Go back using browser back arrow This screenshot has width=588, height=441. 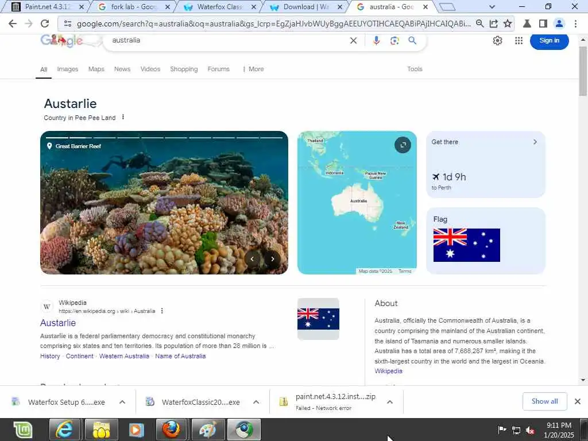pyautogui.click(x=13, y=24)
